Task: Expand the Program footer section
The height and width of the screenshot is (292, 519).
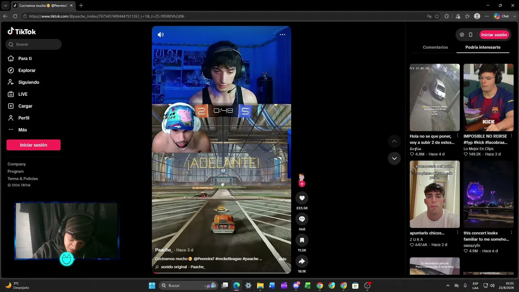Action: [x=15, y=172]
